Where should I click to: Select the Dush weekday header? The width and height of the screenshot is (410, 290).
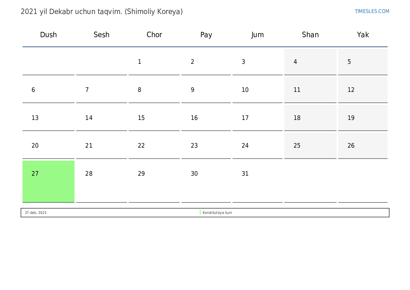click(x=48, y=35)
